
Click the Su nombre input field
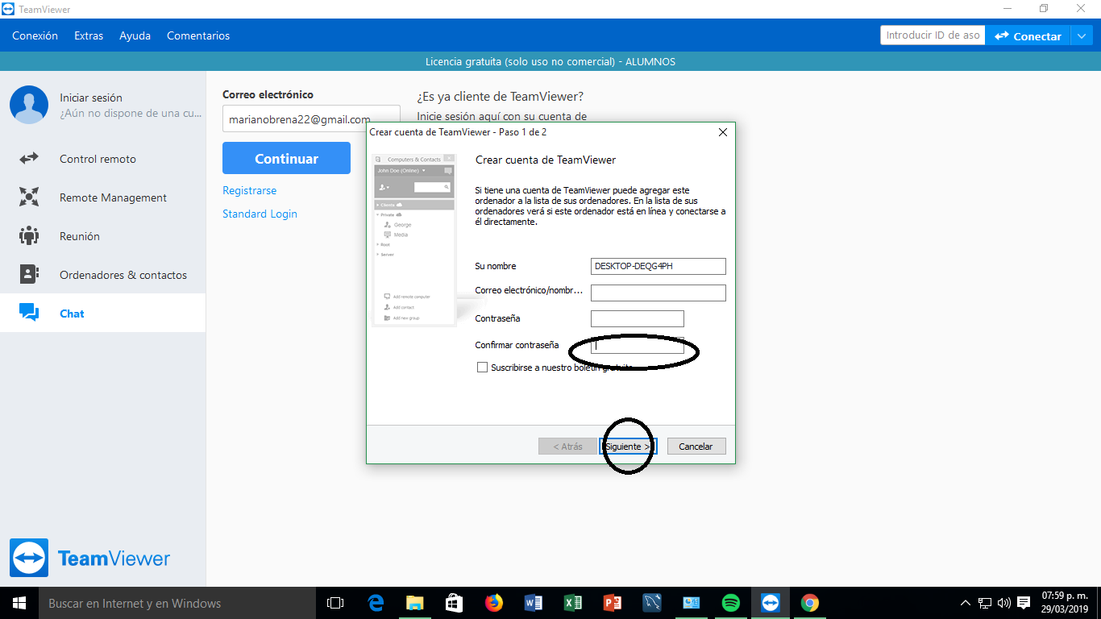click(x=659, y=266)
